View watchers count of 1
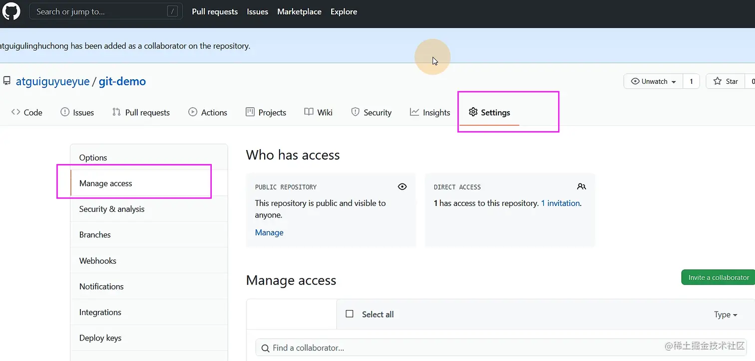 691,81
